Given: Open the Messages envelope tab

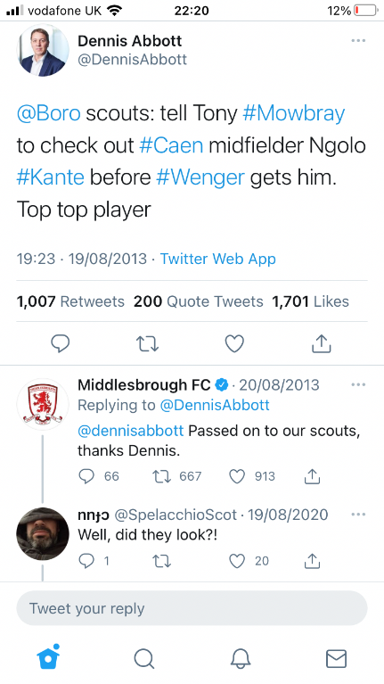Looking at the screenshot, I should pos(336,659).
